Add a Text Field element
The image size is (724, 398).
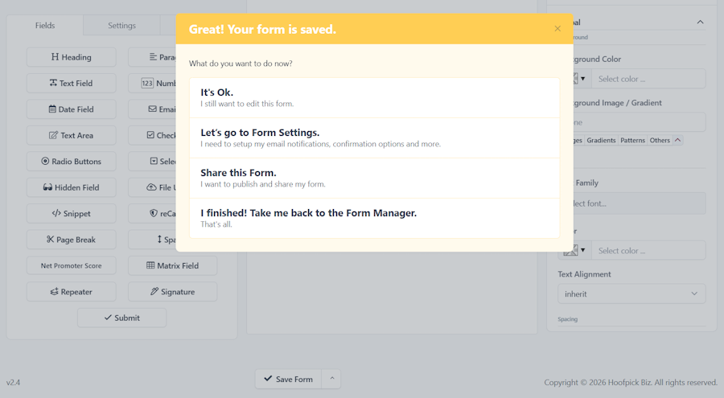[x=71, y=83]
